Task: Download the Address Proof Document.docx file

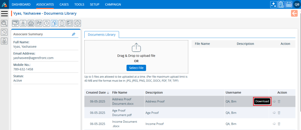Action: coord(274,102)
